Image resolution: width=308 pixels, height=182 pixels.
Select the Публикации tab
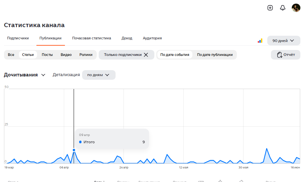click(x=50, y=38)
